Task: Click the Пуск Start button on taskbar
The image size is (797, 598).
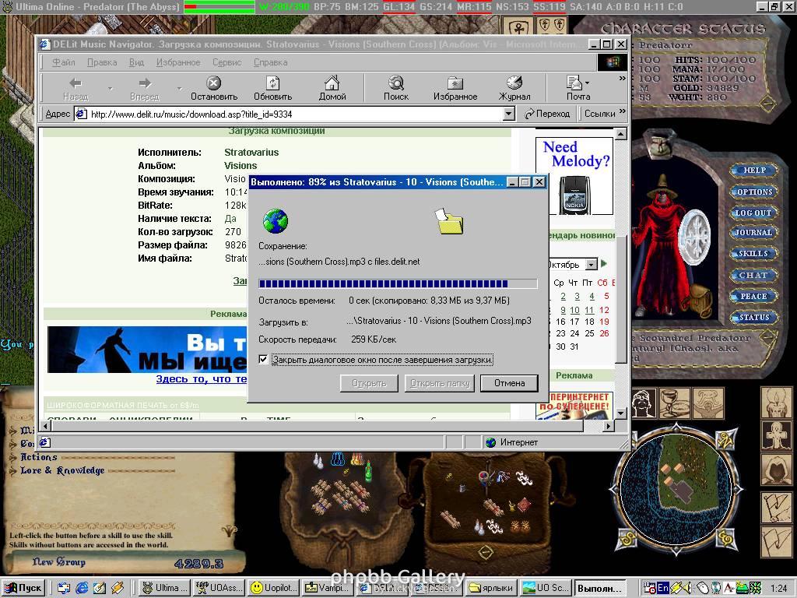Action: coord(24,588)
